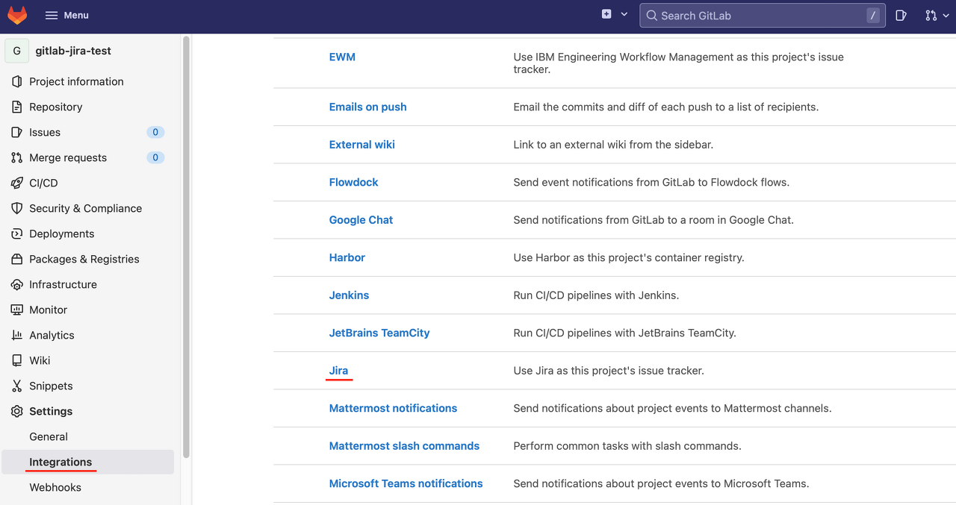Viewport: 956px width, 505px height.
Task: Expand the merge requests dropdown in top bar
Action: (946, 15)
